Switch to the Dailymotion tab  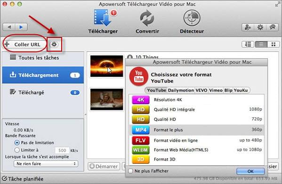181,90
